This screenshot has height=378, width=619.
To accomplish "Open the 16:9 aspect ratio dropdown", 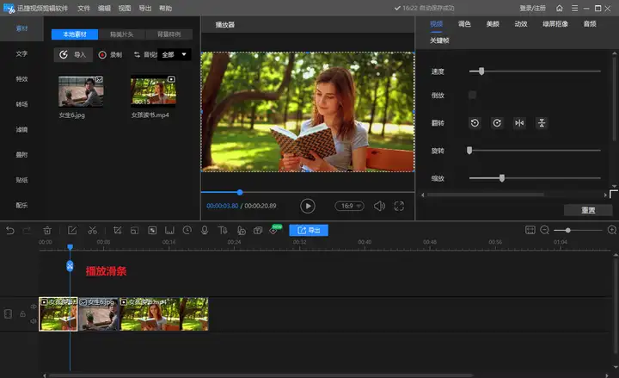I will (x=349, y=206).
